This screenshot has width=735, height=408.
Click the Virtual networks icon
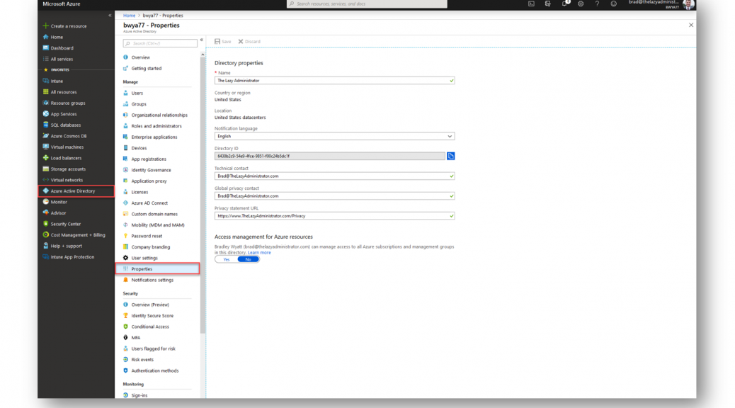45,180
